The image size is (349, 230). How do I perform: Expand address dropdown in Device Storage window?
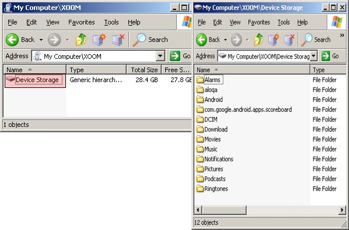(313, 56)
